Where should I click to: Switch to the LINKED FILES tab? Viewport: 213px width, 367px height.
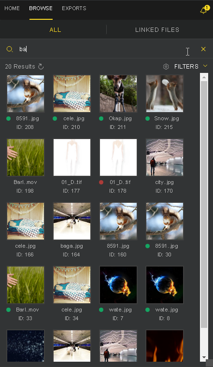click(157, 30)
